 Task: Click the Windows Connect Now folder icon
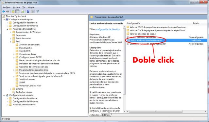click(17, 86)
